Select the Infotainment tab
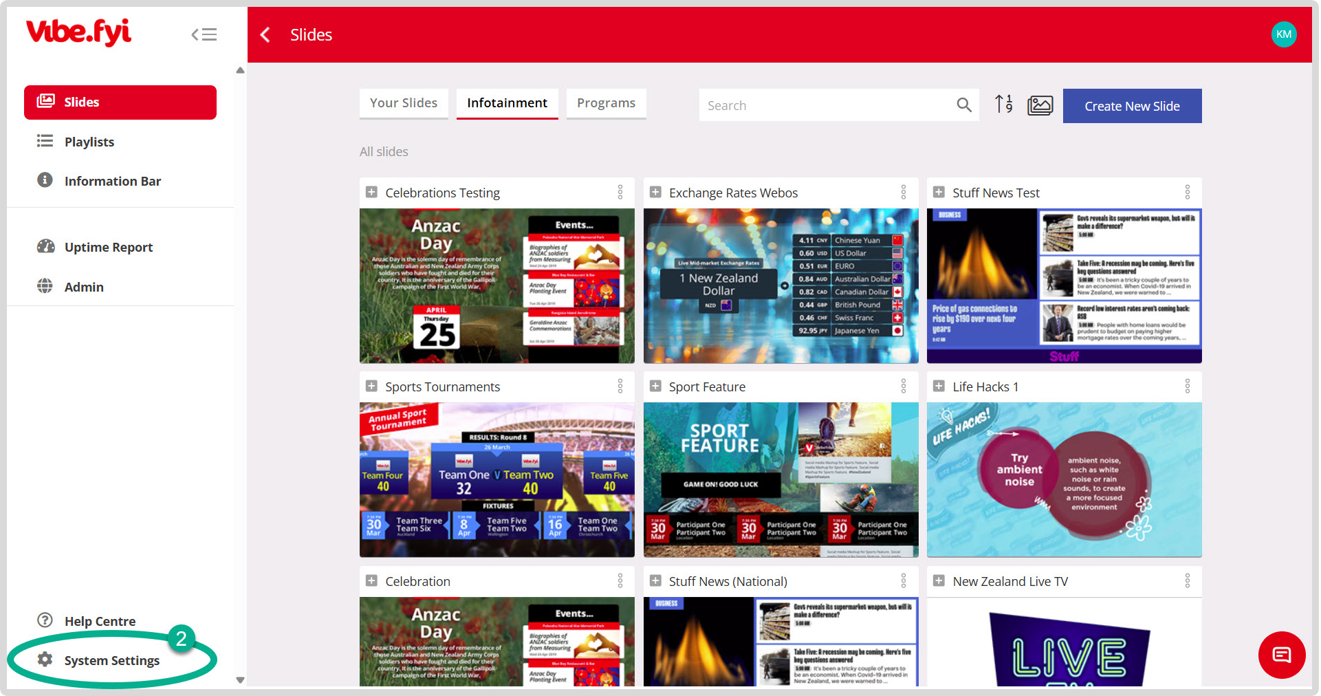This screenshot has height=696, width=1321. pyautogui.click(x=507, y=103)
